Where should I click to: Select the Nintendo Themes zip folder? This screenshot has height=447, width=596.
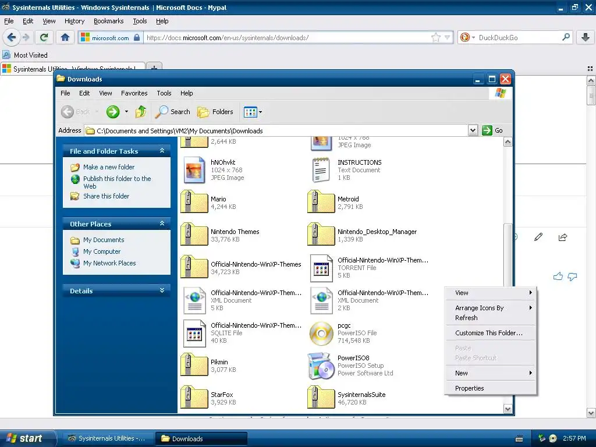(194, 234)
